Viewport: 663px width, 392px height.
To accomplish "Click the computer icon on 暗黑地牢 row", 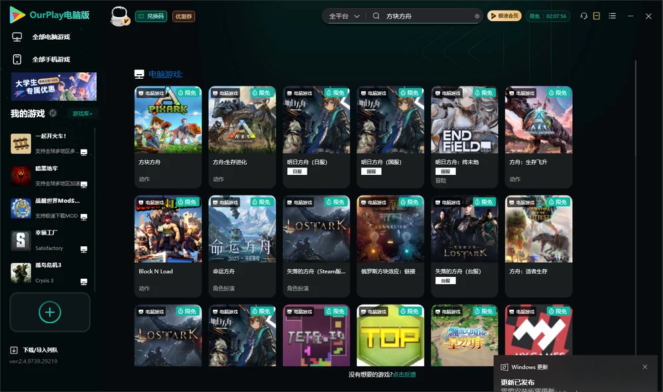I will point(84,184).
